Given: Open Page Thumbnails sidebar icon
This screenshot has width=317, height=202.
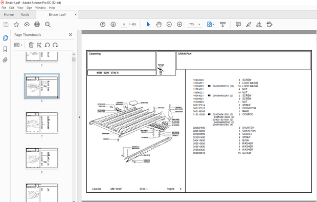Looking at the screenshot, I should [5, 38].
